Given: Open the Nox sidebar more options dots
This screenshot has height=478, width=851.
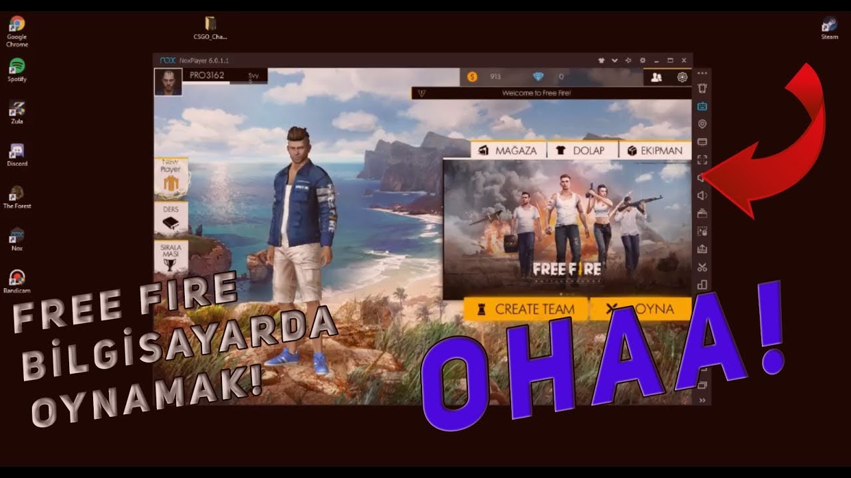Looking at the screenshot, I should (702, 73).
